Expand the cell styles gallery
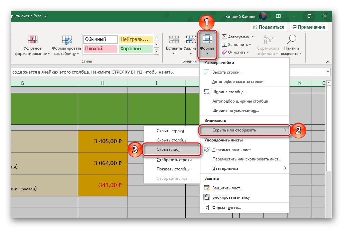 click(x=156, y=51)
